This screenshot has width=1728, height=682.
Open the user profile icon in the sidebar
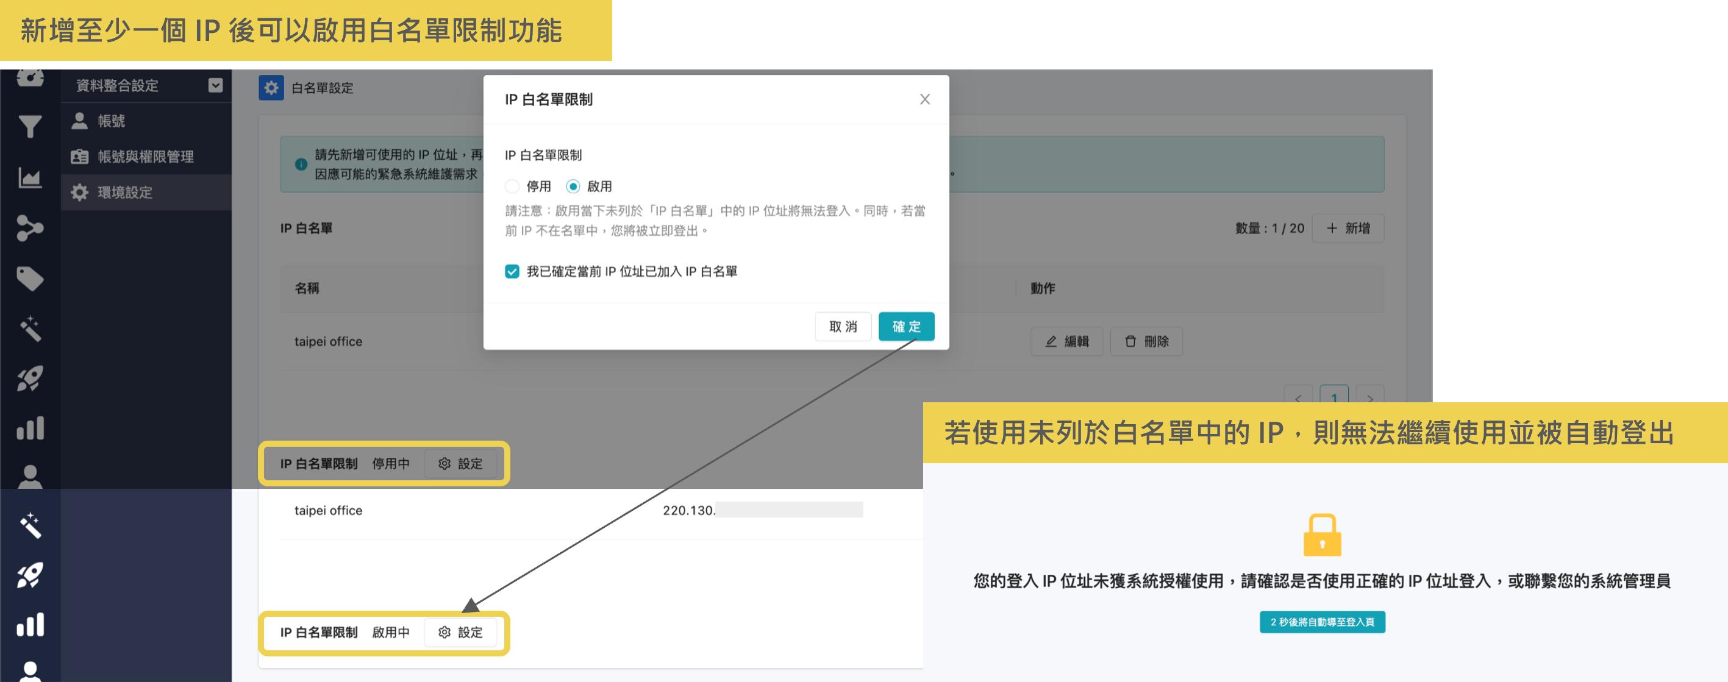pyautogui.click(x=29, y=477)
